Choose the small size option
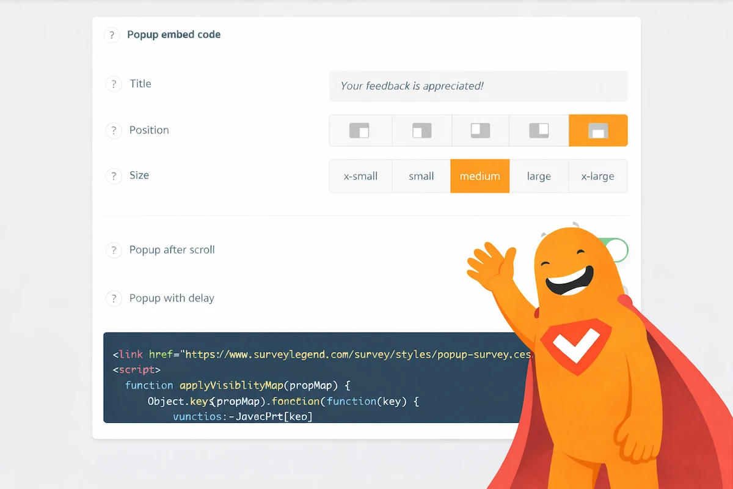 [421, 176]
